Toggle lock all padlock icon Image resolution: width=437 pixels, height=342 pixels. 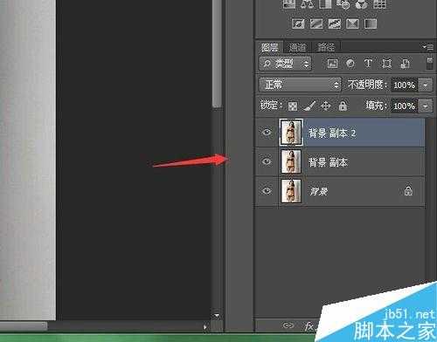(343, 106)
